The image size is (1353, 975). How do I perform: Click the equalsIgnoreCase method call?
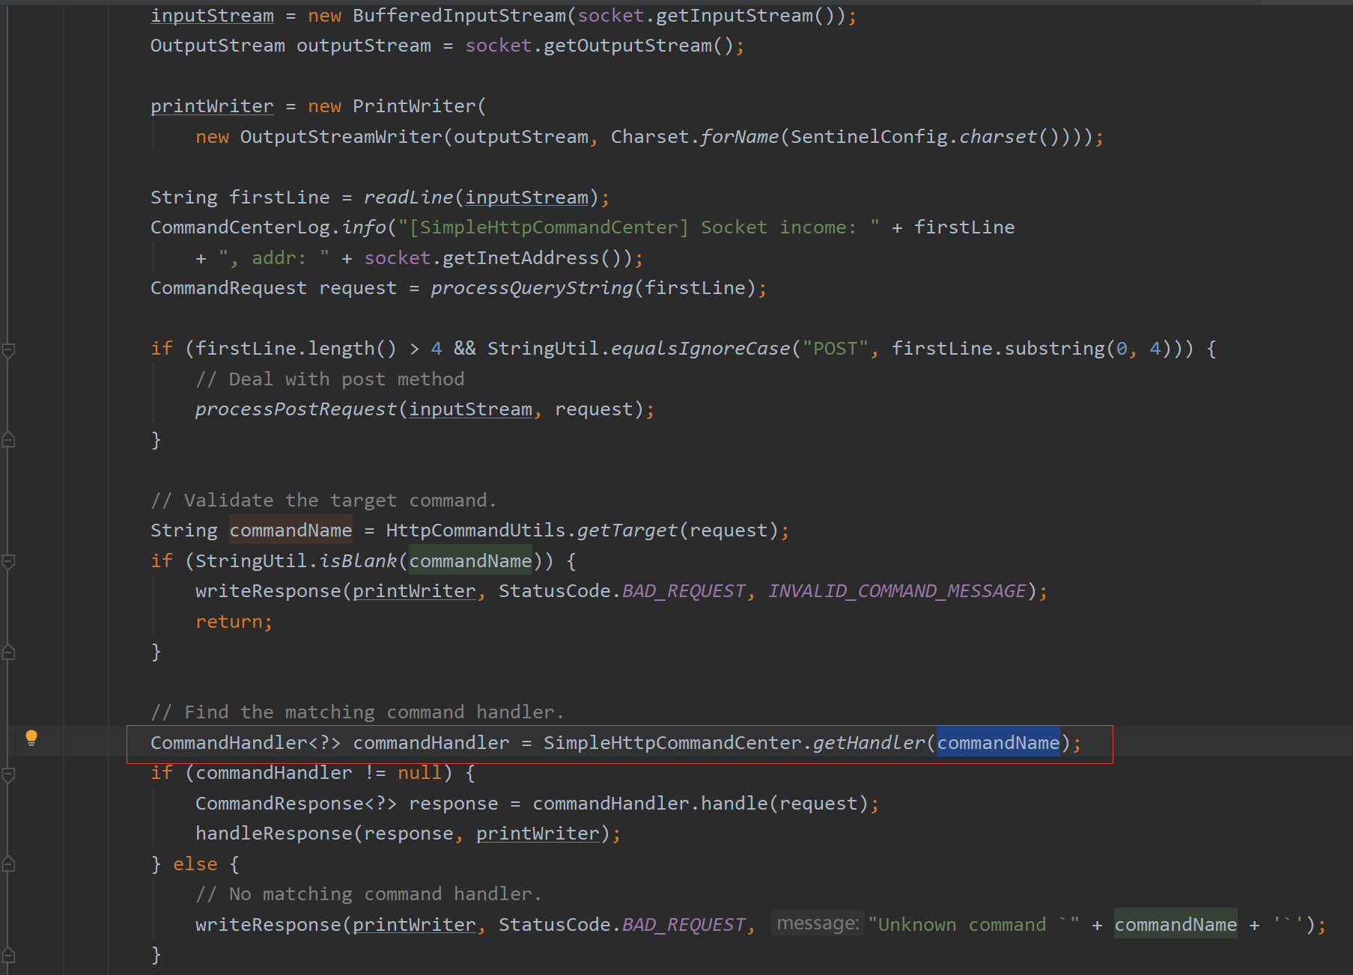(701, 349)
